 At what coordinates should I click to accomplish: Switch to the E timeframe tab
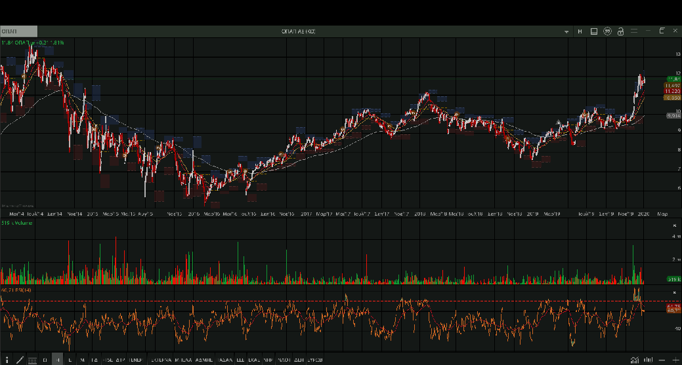70,360
